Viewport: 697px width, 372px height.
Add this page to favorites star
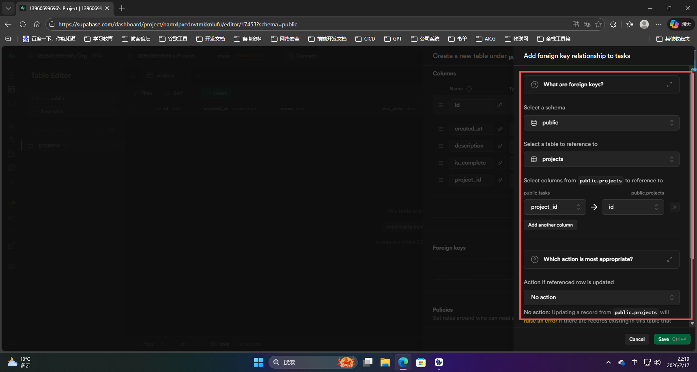click(598, 24)
